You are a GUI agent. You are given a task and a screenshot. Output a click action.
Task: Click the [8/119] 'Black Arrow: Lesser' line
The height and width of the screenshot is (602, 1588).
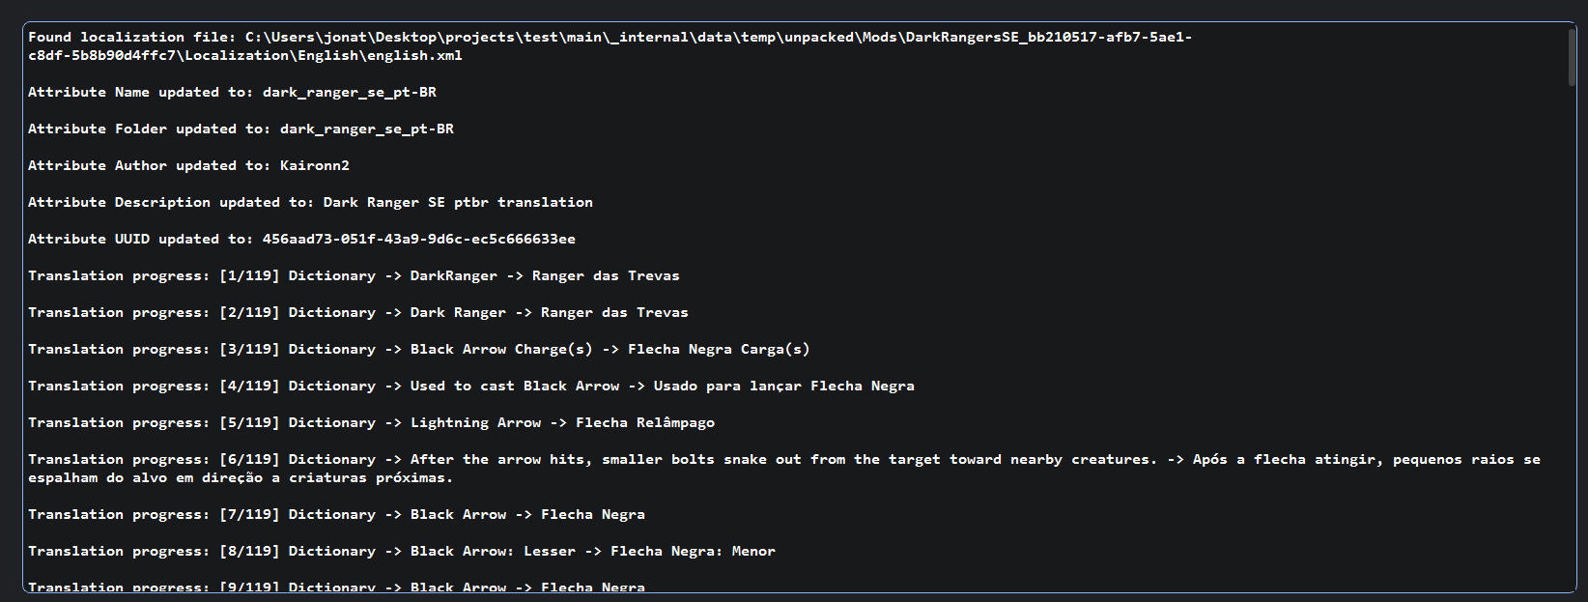(402, 552)
